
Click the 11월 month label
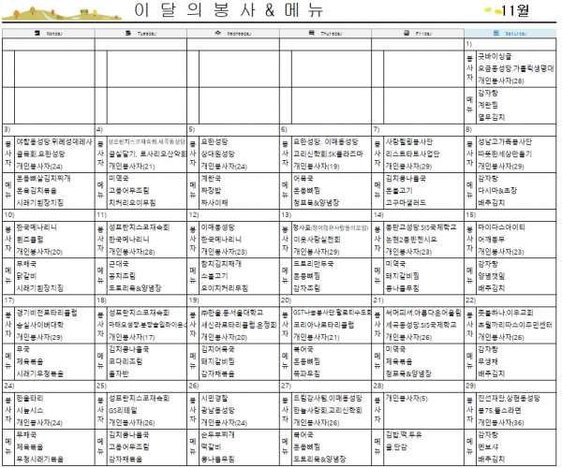point(516,11)
